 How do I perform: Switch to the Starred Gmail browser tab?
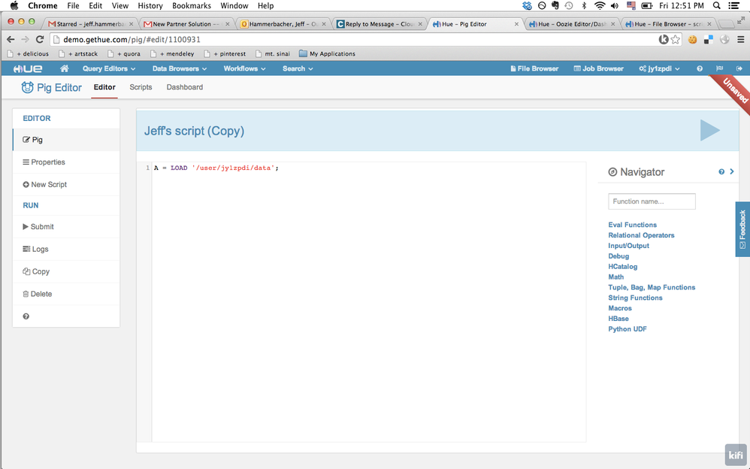tap(90, 24)
